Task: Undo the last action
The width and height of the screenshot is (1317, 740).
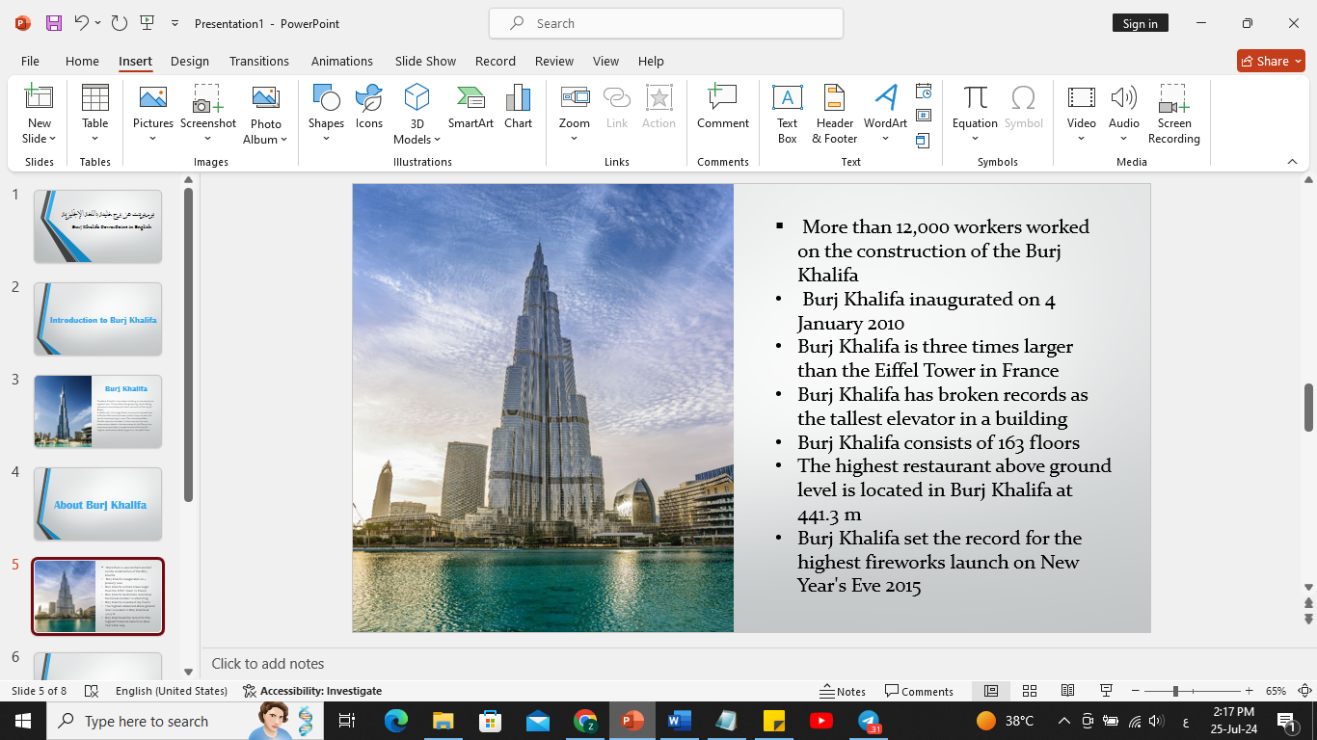Action: 81,23
